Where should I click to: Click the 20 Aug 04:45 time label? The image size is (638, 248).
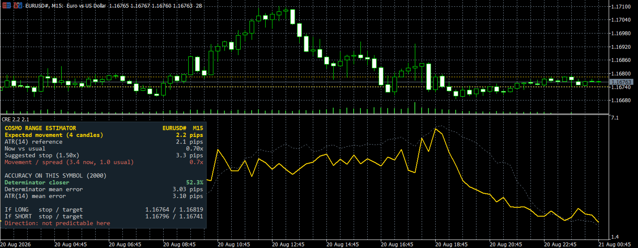[x=71, y=245]
